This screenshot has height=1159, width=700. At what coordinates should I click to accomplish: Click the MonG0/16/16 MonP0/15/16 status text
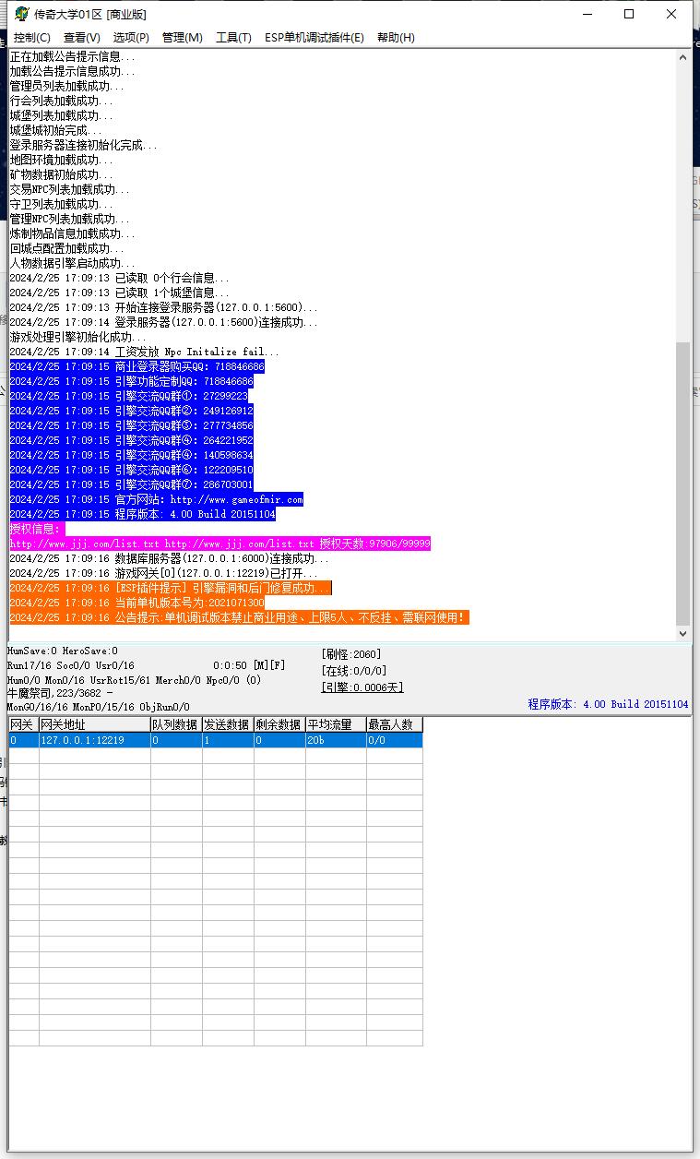(x=98, y=707)
